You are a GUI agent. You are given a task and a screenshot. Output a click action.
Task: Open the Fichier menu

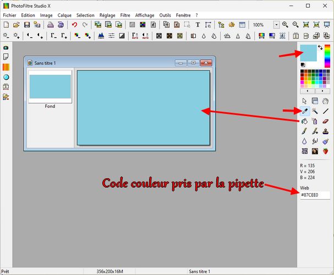[x=9, y=15]
